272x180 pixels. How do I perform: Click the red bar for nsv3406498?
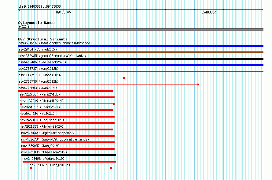pos(69,162)
